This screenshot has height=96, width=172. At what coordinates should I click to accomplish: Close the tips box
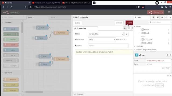pyautogui.click(x=171, y=75)
